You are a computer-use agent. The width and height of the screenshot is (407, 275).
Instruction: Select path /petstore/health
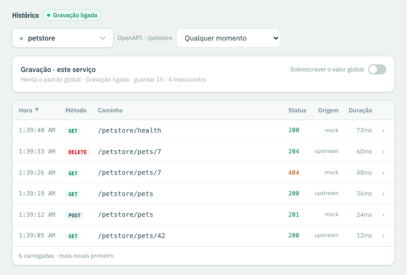[x=130, y=130]
